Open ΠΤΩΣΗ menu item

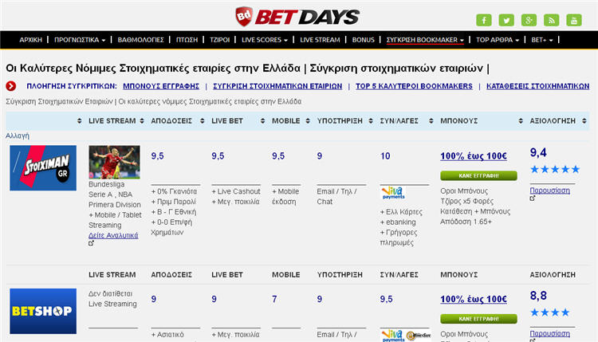(187, 40)
